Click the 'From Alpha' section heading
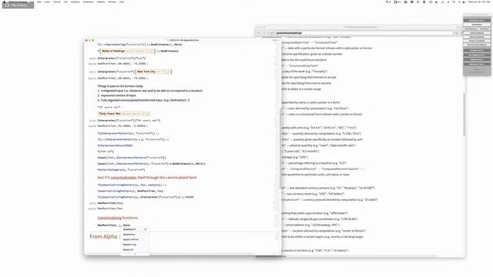 pos(103,236)
